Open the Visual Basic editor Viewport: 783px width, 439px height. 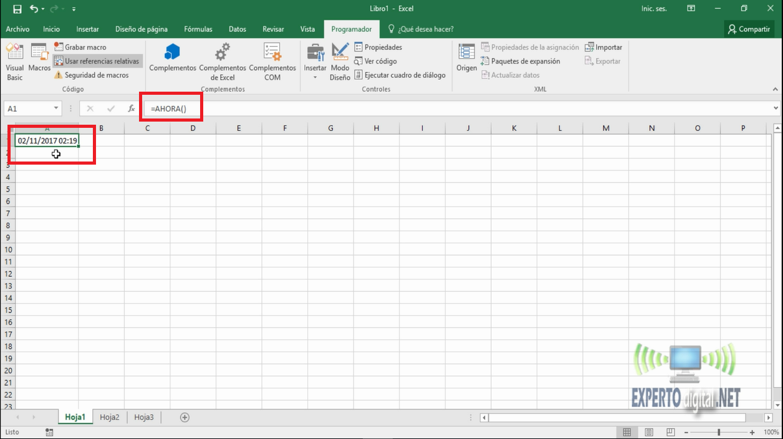click(14, 62)
